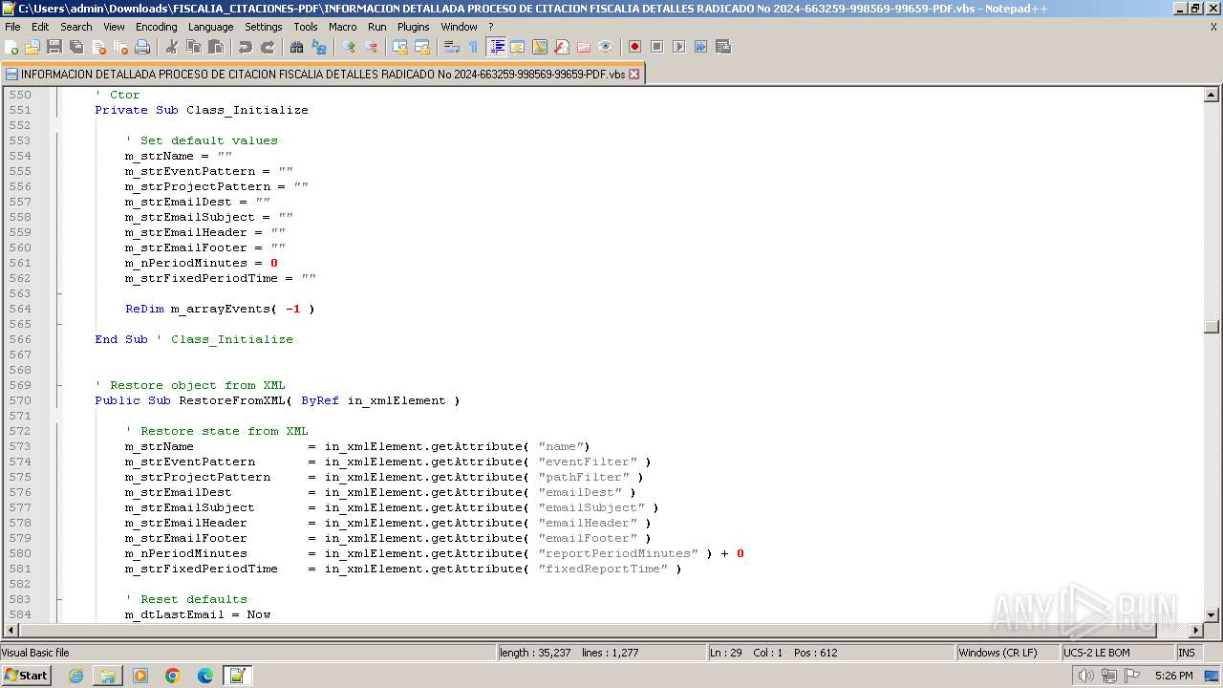Viewport: 1223px width, 688px height.
Task: Save current recorded macro icon
Action: (x=722, y=47)
